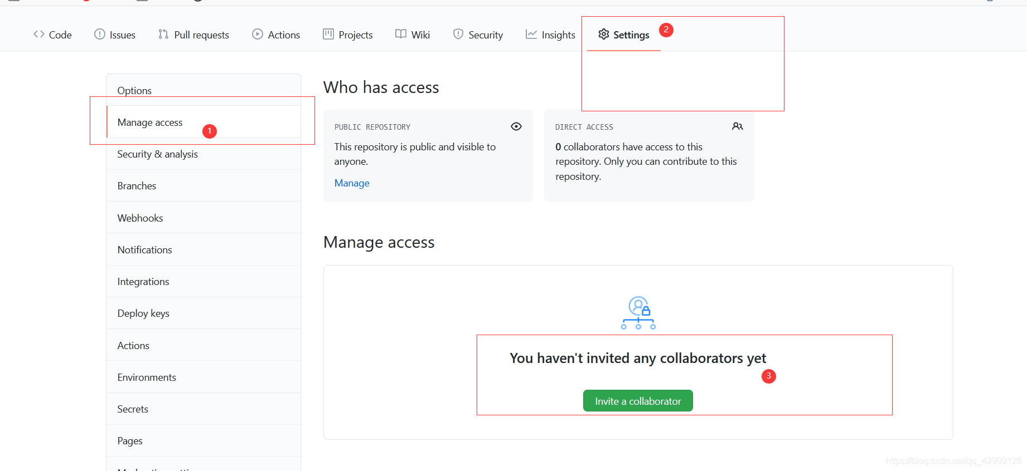Click the Who has access heading
Image resolution: width=1027 pixels, height=471 pixels.
(x=381, y=87)
